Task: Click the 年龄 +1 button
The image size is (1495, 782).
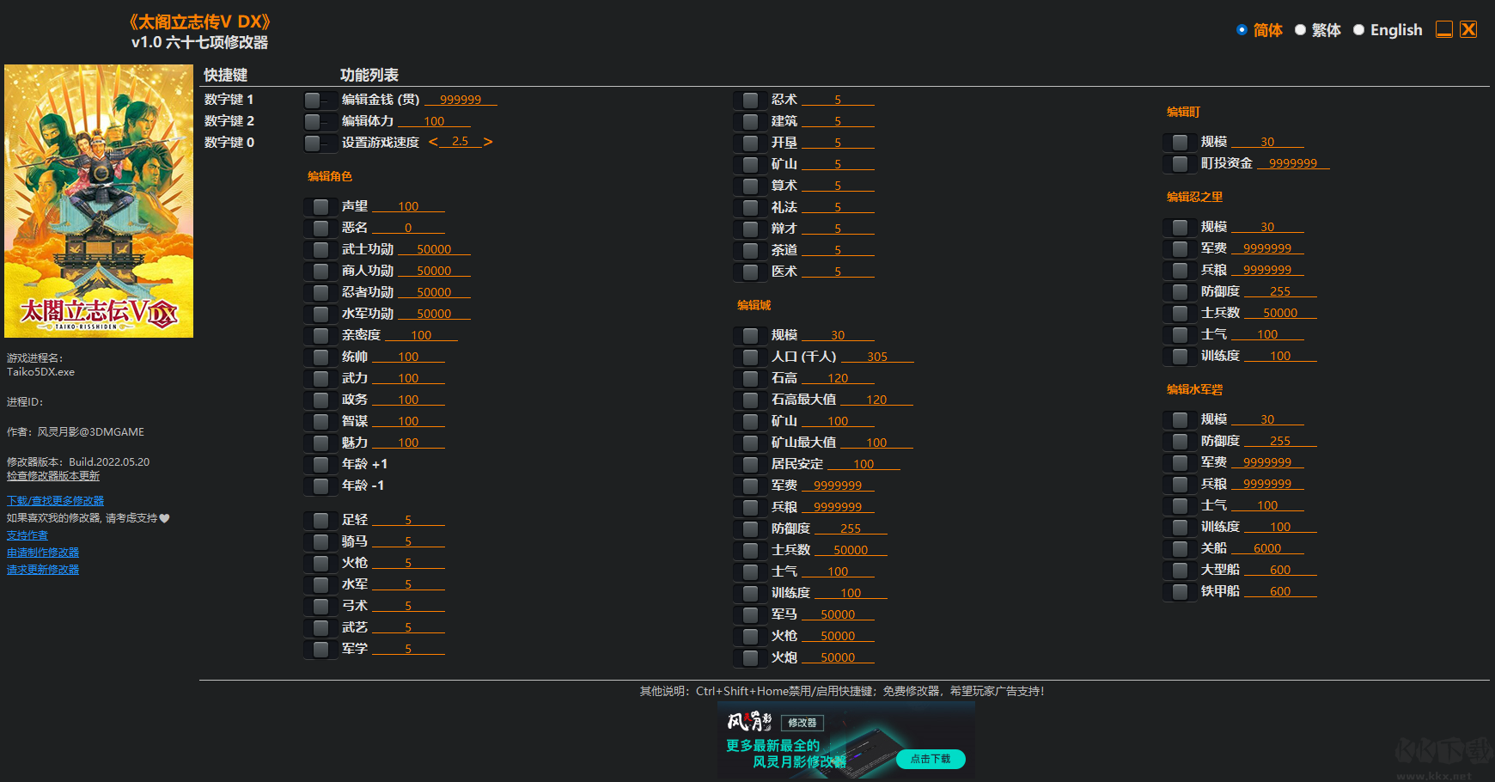Action: [x=320, y=465]
